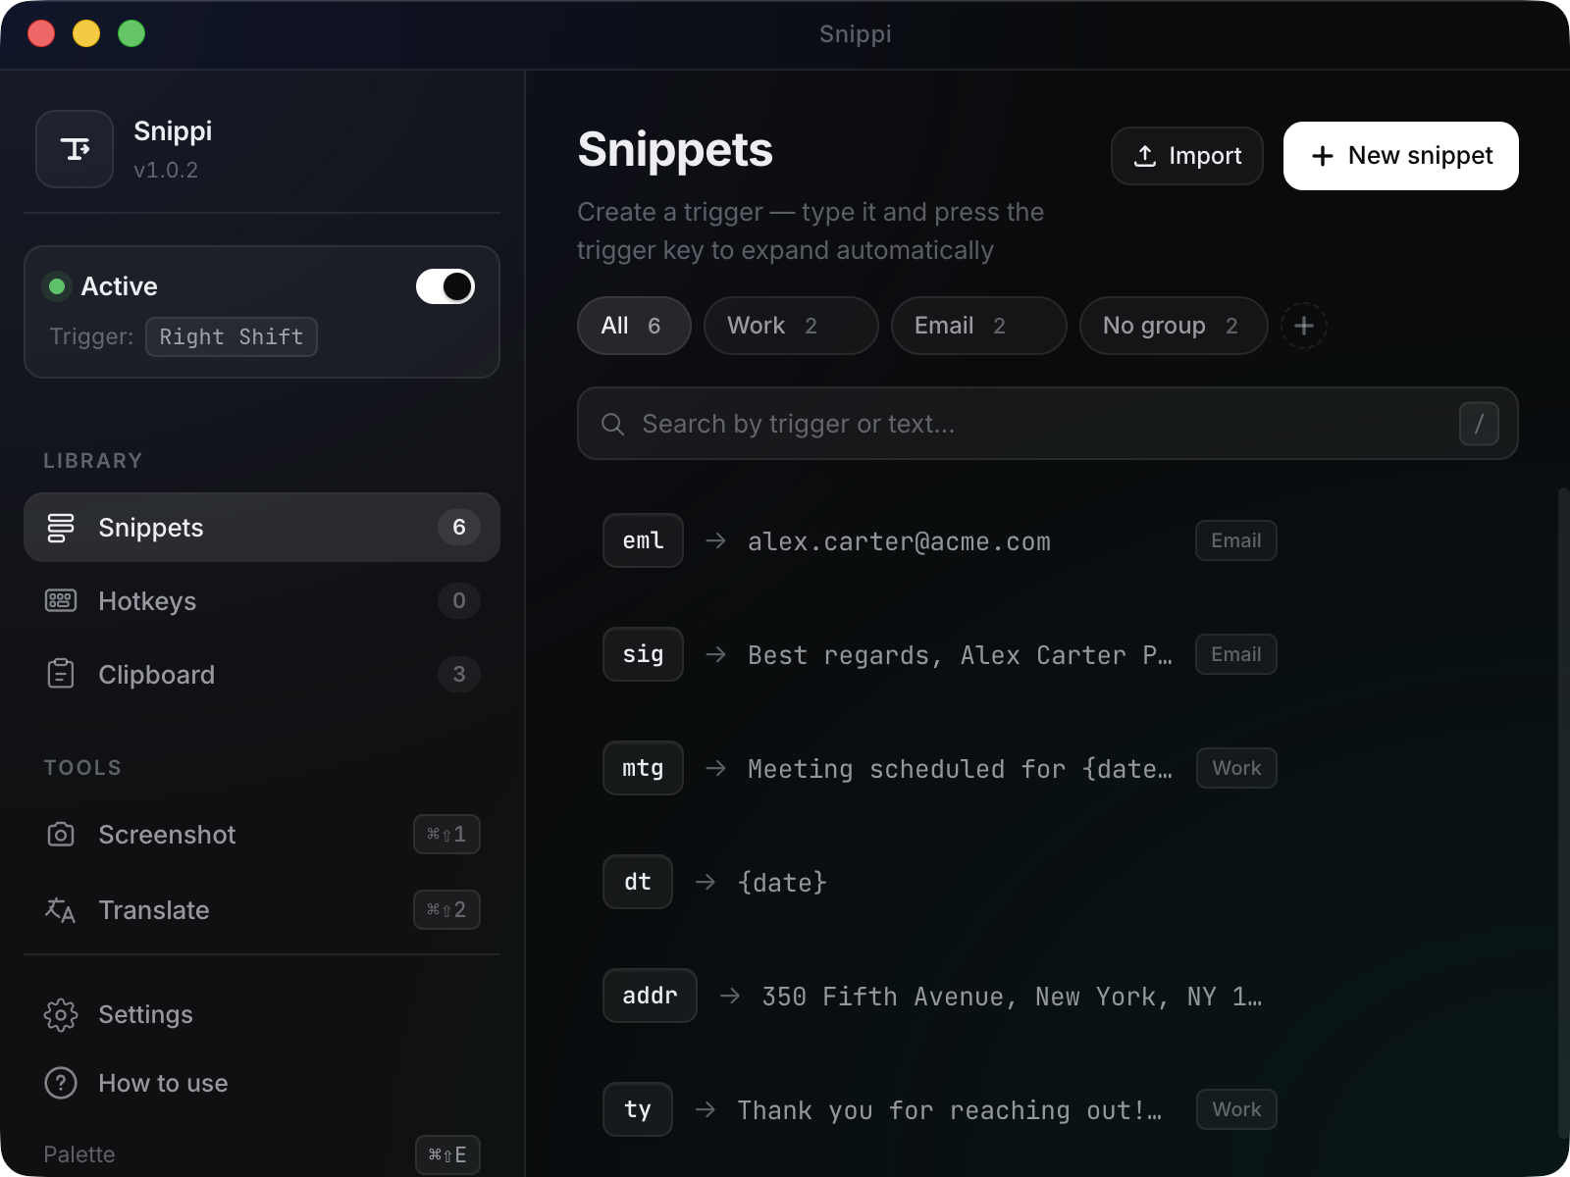Add a new group with plus circle

1304,326
